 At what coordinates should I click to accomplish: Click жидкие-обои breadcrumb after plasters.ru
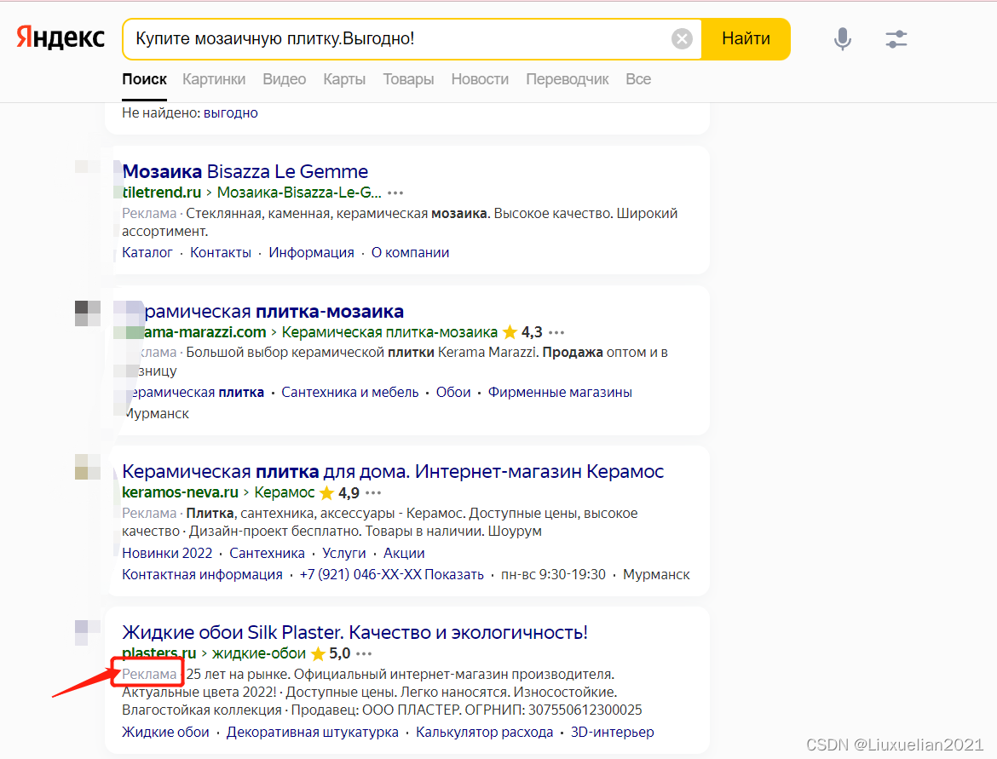259,653
